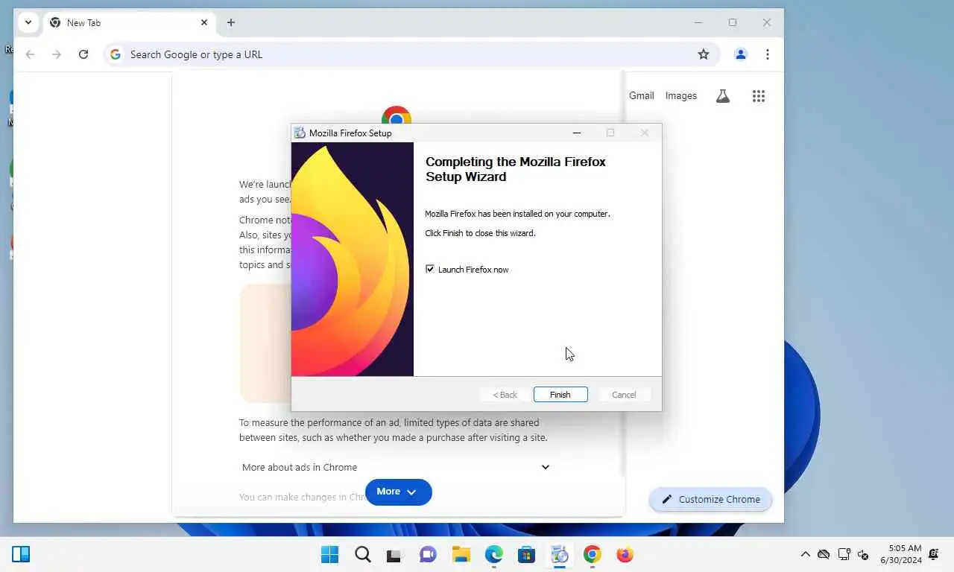The height and width of the screenshot is (572, 954).
Task: Click the blue More button
Action: (398, 492)
